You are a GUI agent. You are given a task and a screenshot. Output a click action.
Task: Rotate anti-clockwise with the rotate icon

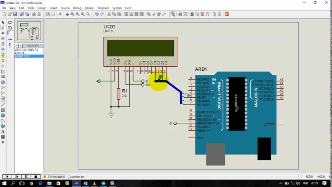click(10, 28)
